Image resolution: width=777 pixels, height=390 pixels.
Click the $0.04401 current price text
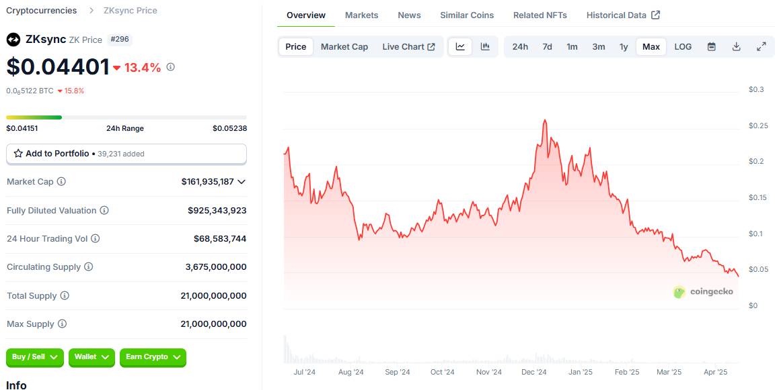point(58,66)
